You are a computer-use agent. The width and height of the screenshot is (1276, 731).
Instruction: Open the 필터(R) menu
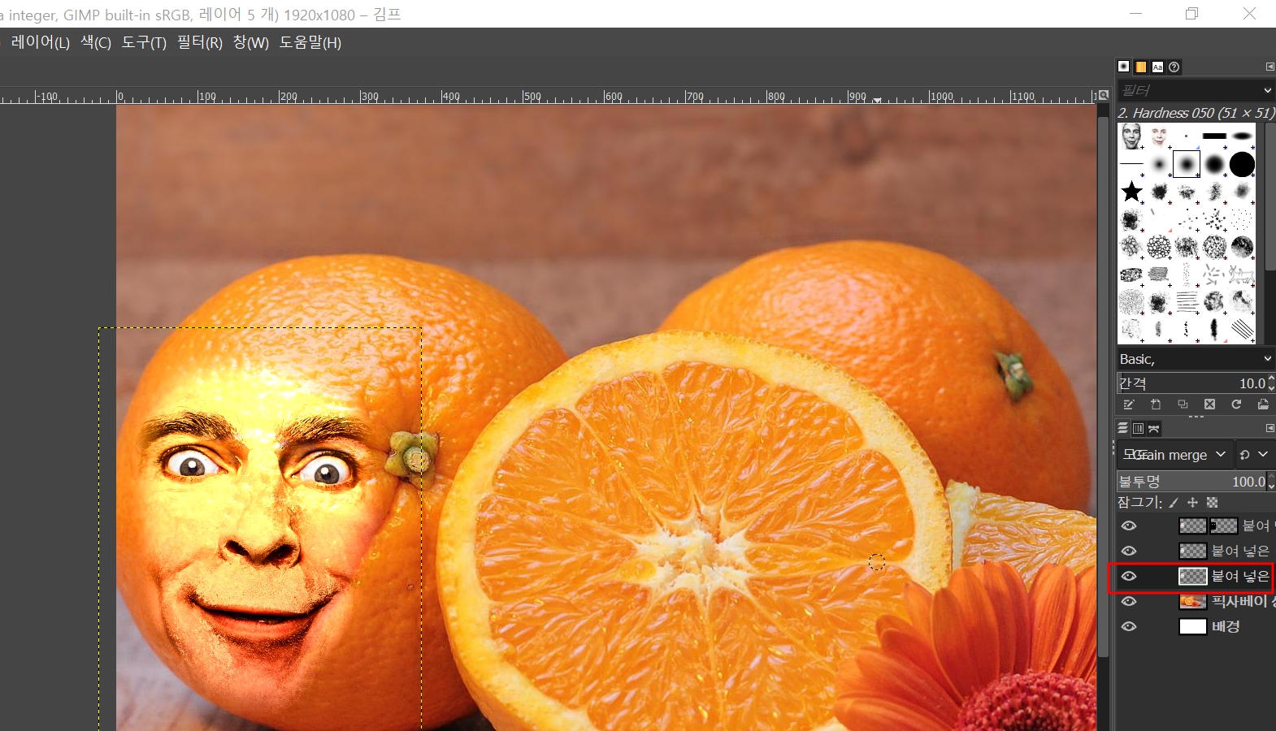[x=200, y=43]
